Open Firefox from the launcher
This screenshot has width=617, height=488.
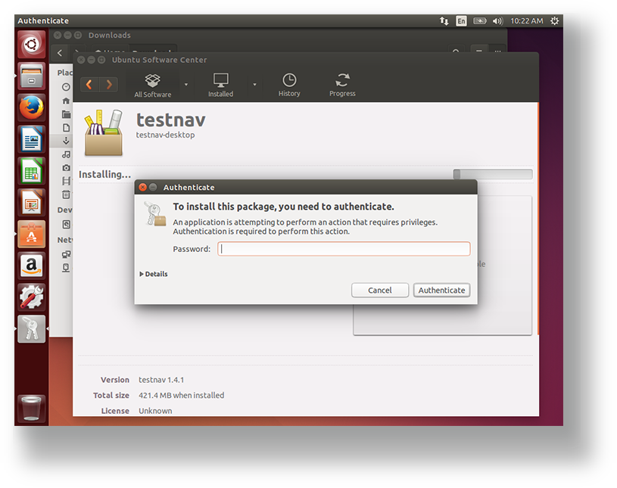coord(32,107)
